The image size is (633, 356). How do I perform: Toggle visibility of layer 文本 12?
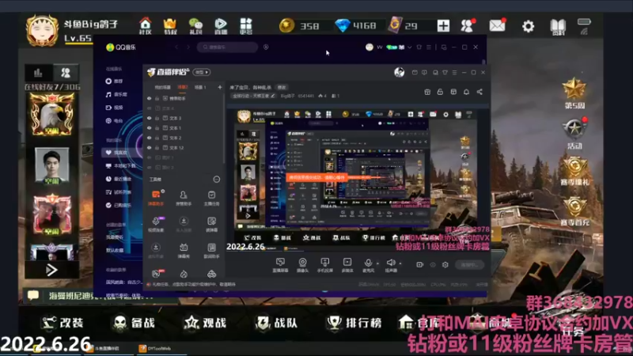click(150, 148)
